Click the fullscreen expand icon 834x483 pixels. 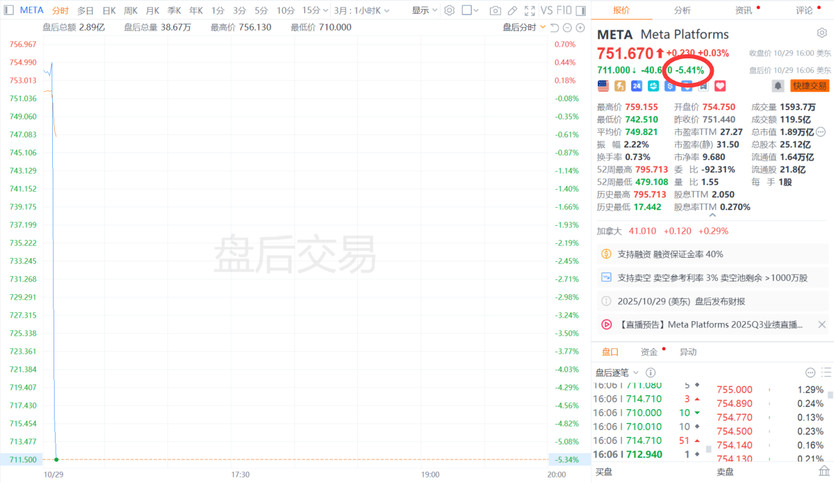click(x=530, y=10)
